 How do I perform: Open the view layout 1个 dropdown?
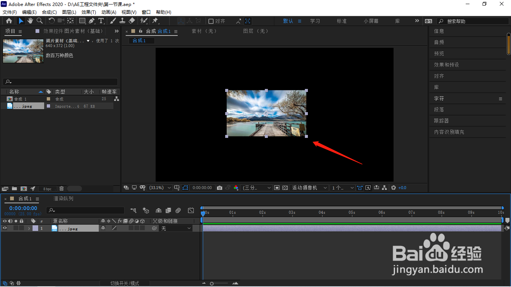343,188
